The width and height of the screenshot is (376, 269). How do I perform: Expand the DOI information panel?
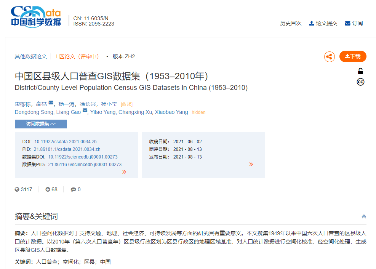coord(124,172)
